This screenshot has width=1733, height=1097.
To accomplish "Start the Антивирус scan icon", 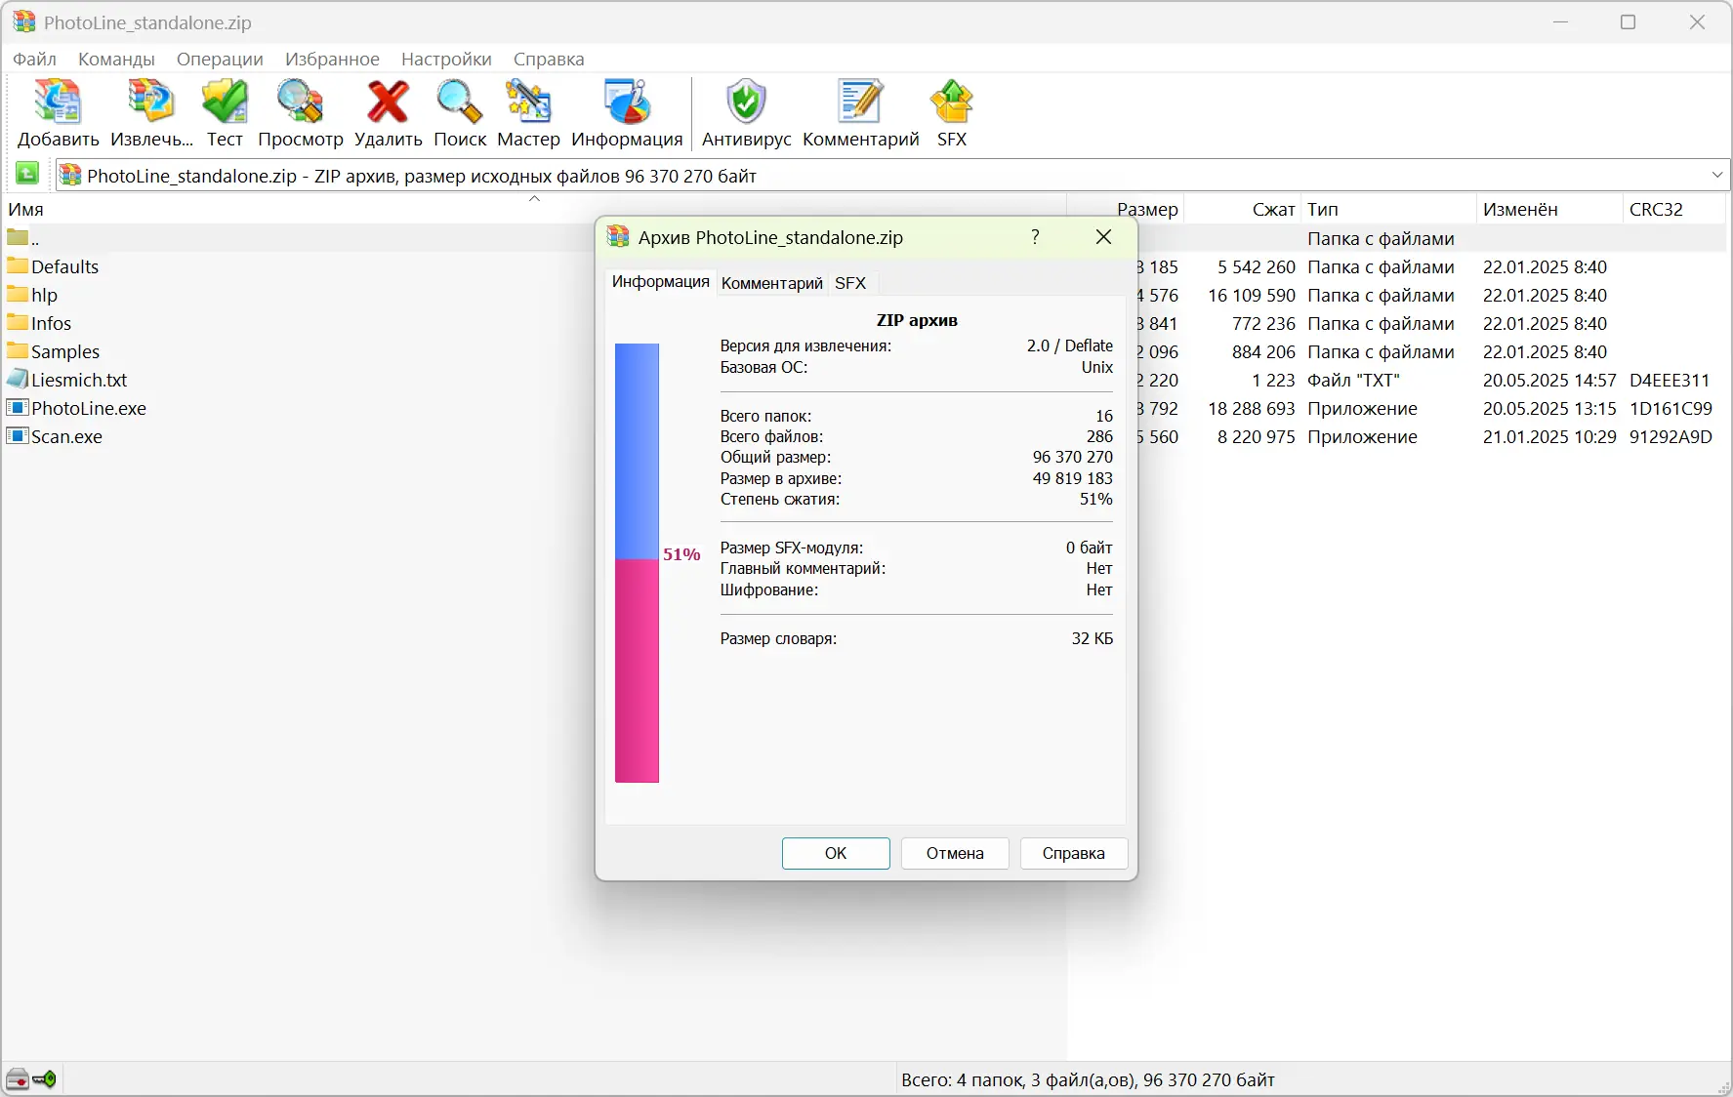I will click(746, 102).
